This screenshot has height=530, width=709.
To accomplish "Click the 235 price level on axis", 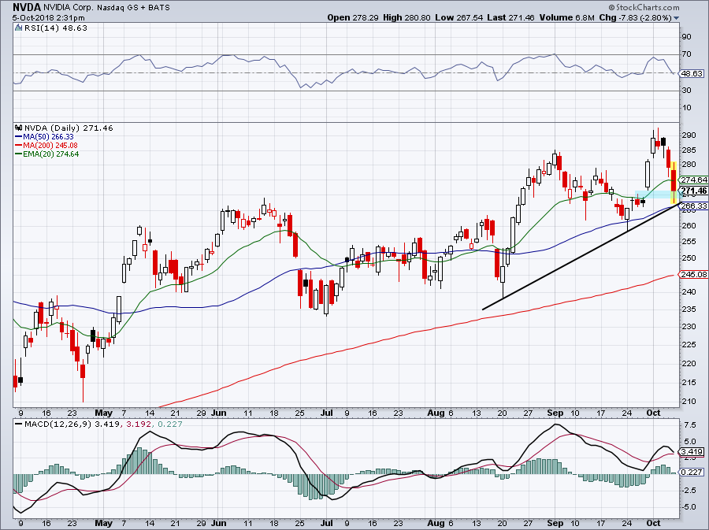I will click(689, 309).
